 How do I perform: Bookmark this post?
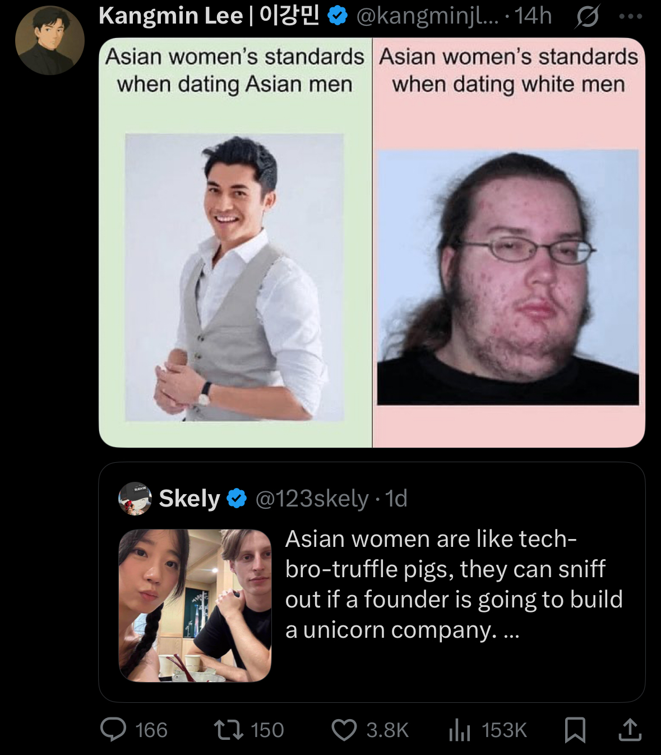coord(575,730)
